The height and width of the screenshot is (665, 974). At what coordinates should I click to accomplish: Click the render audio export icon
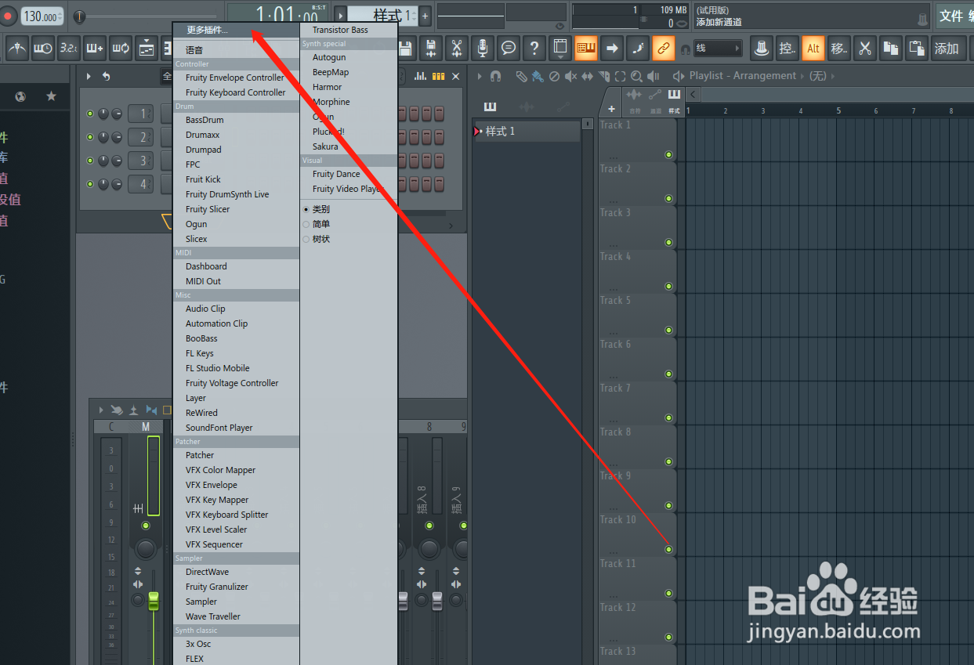click(430, 49)
